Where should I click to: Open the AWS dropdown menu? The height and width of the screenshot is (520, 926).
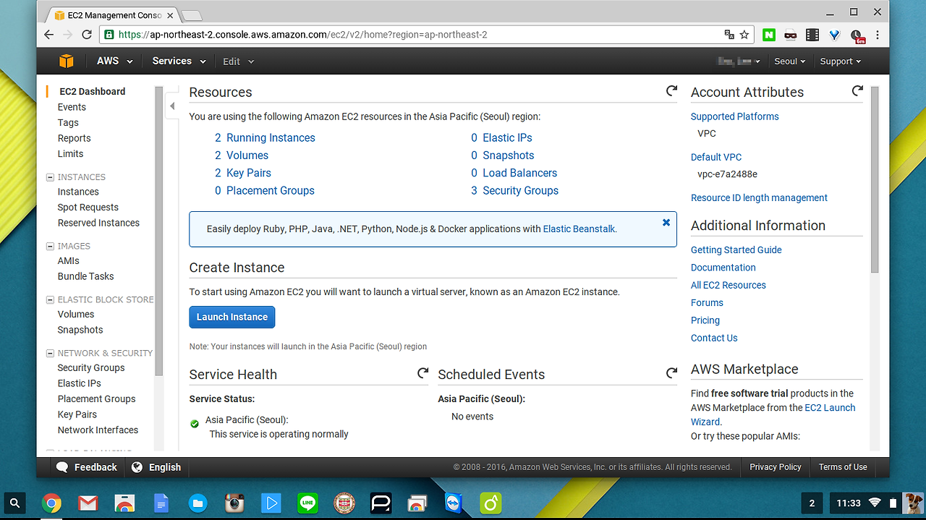[115, 61]
